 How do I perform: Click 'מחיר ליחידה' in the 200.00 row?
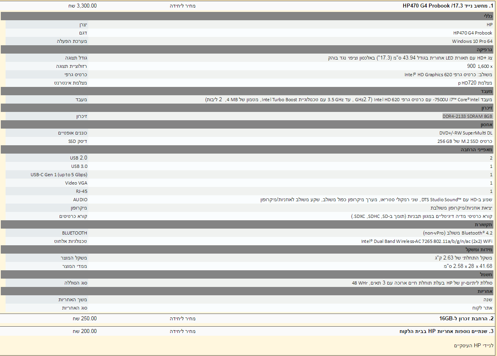[182, 331]
